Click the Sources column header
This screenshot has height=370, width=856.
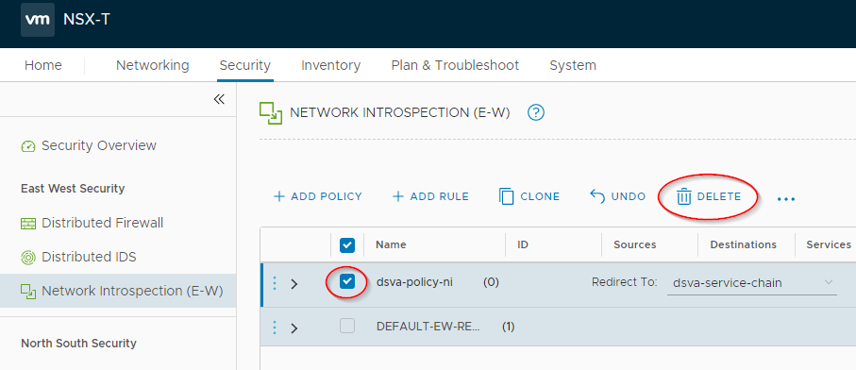[x=635, y=244]
